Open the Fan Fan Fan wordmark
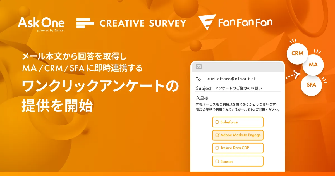Image resolution: width=335 pixels, height=176 pixels. point(245,23)
